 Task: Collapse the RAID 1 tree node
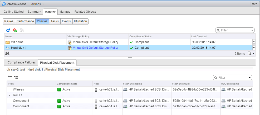tap(10, 95)
